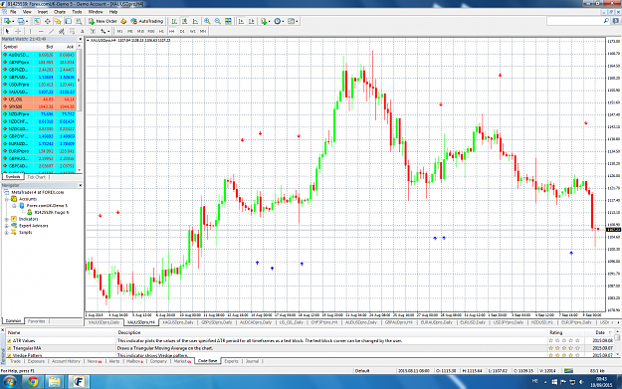622x389 pixels.
Task: Select the Text tool
Action: coord(83,31)
